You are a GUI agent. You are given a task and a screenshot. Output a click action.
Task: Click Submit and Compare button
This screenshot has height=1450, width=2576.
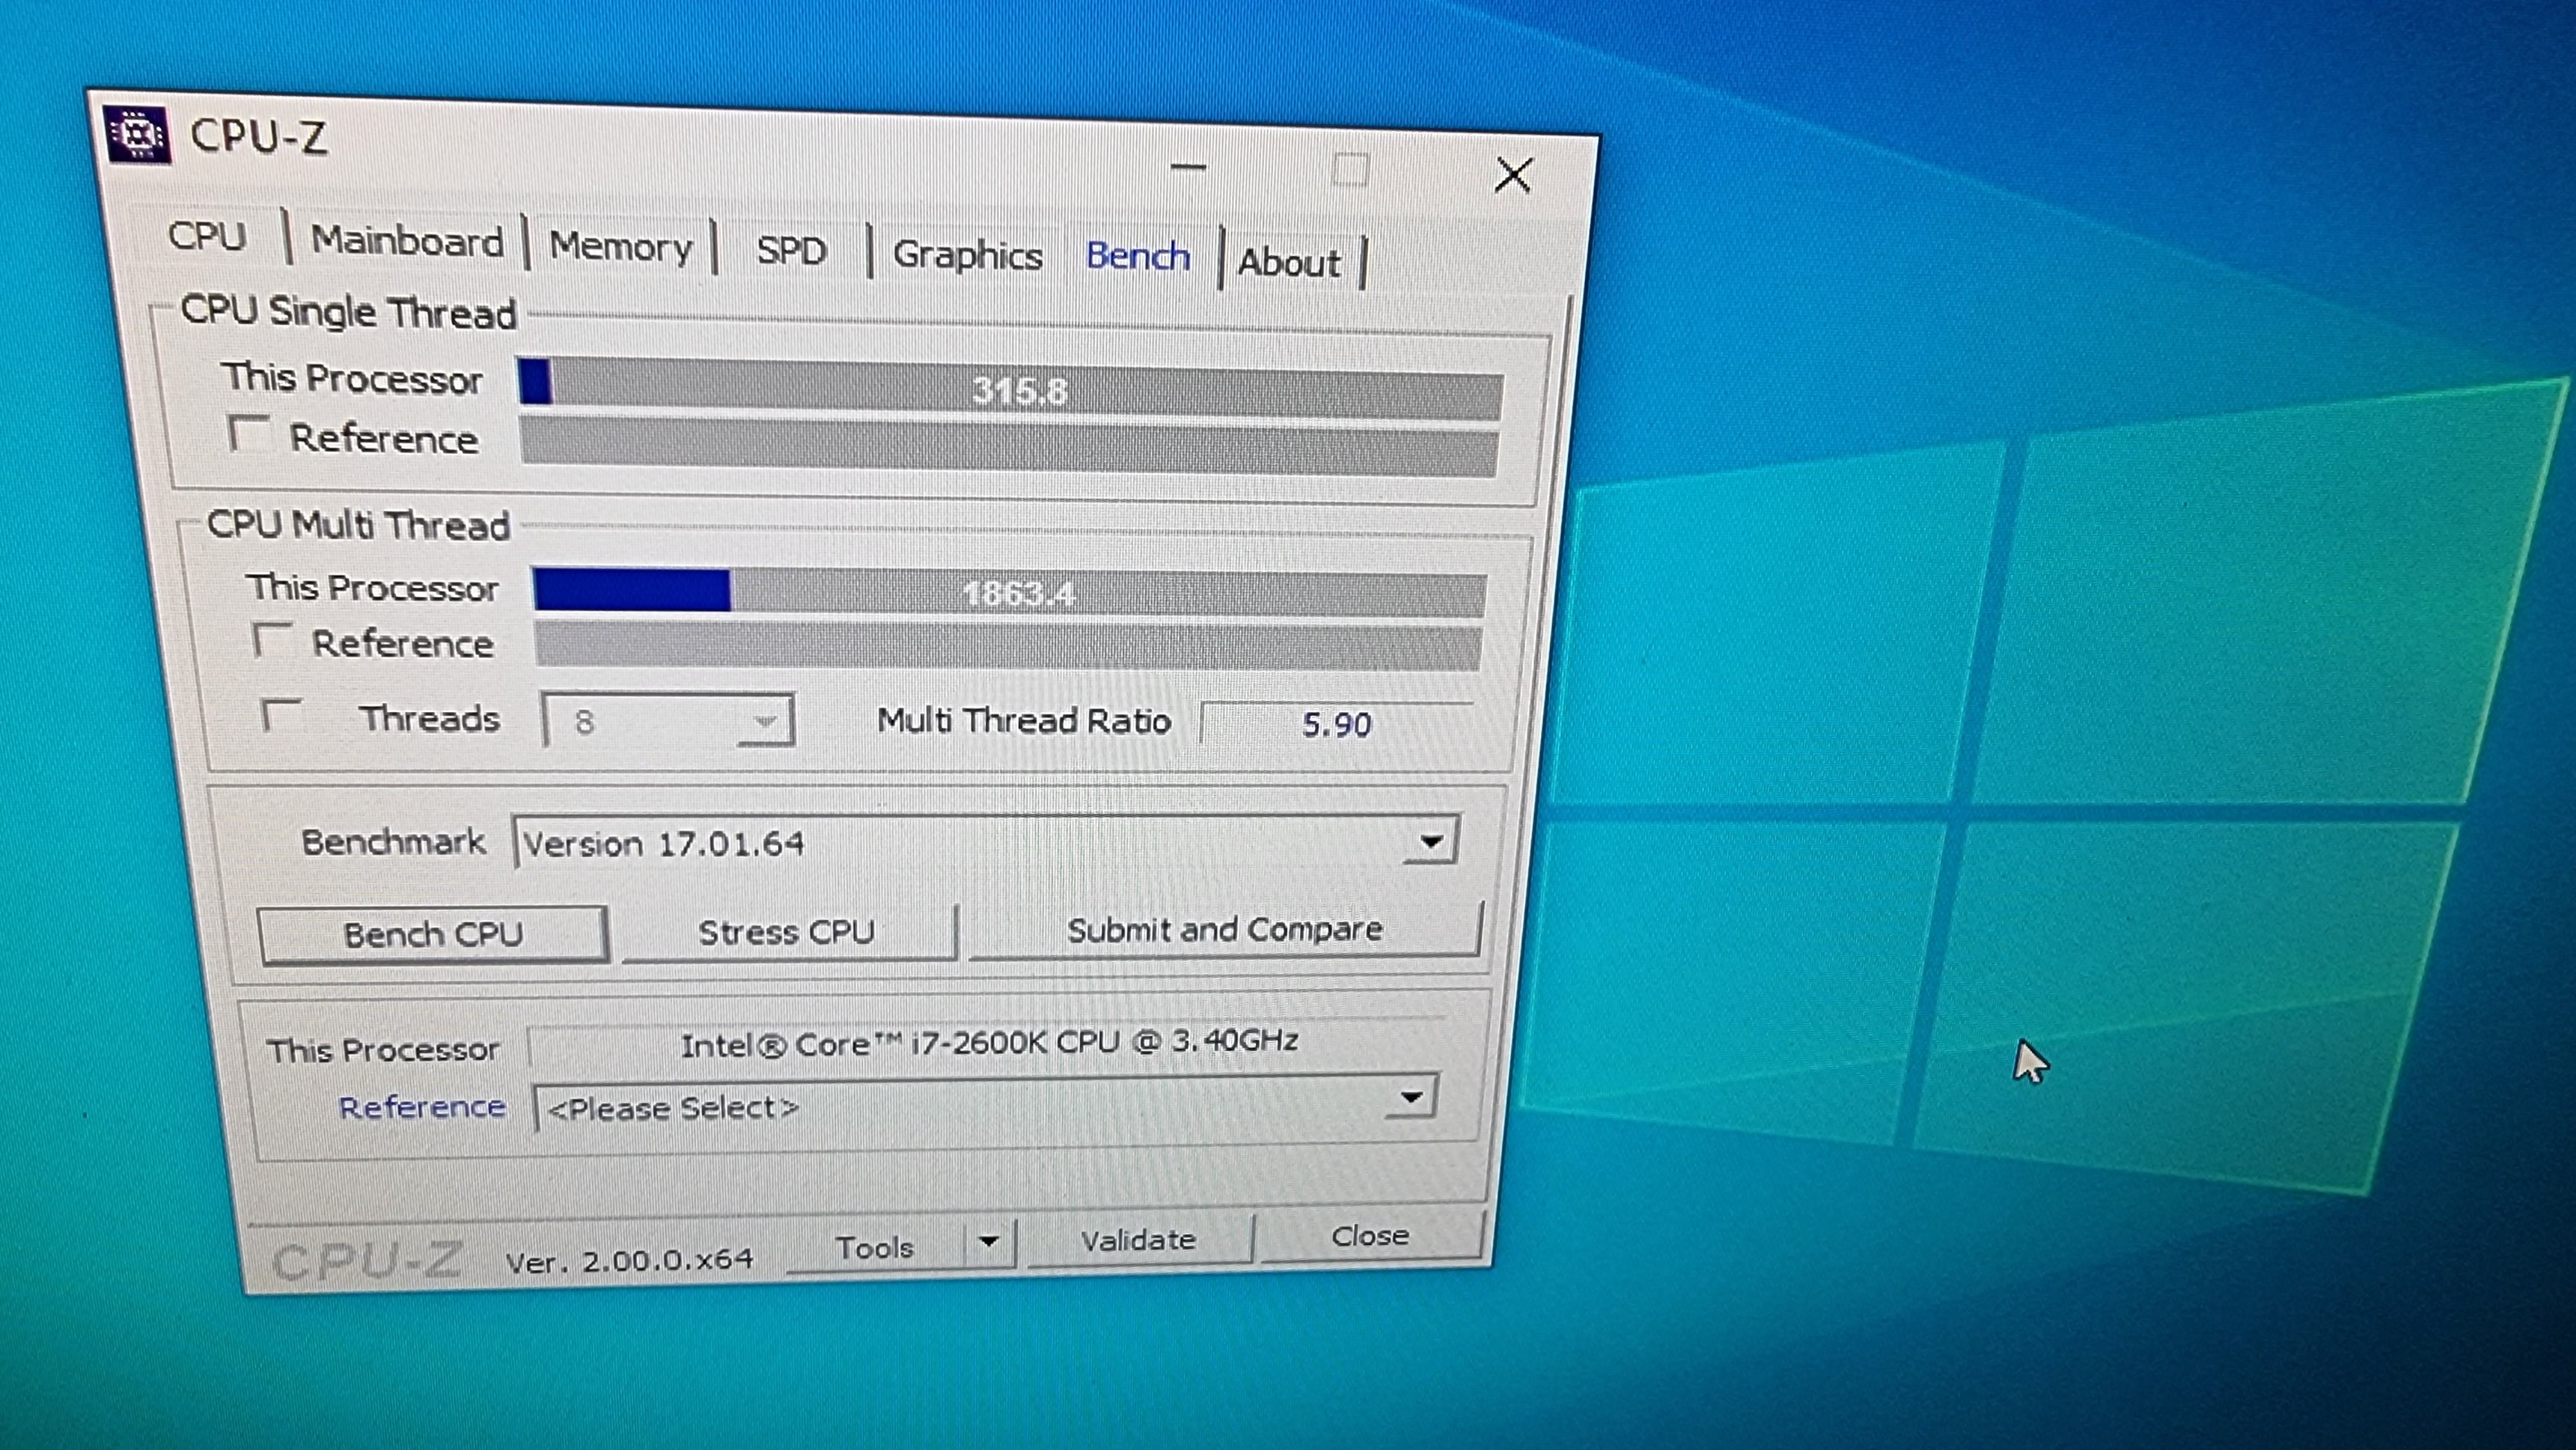1225,929
